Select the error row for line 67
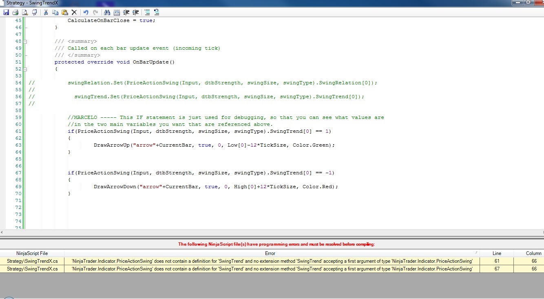 click(272, 269)
